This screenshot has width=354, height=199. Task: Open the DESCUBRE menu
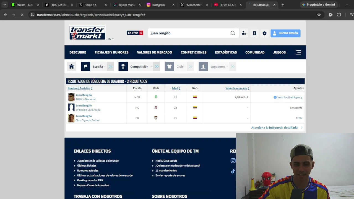(78, 52)
